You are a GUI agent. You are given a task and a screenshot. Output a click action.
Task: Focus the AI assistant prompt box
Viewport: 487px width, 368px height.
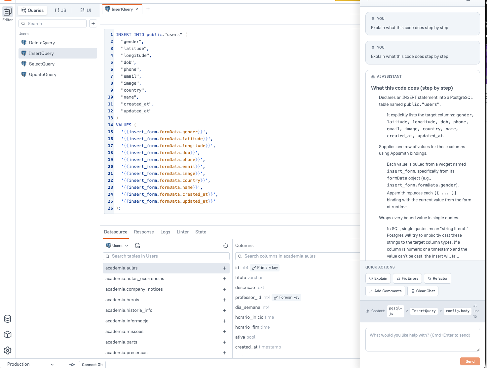coord(423,340)
